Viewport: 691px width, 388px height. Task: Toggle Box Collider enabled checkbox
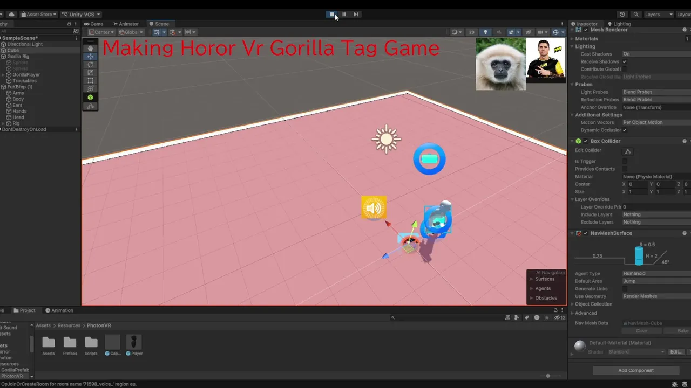[x=586, y=141]
